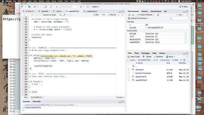
Task: Check the biCode.R file checkbox
Action: (x=129, y=70)
